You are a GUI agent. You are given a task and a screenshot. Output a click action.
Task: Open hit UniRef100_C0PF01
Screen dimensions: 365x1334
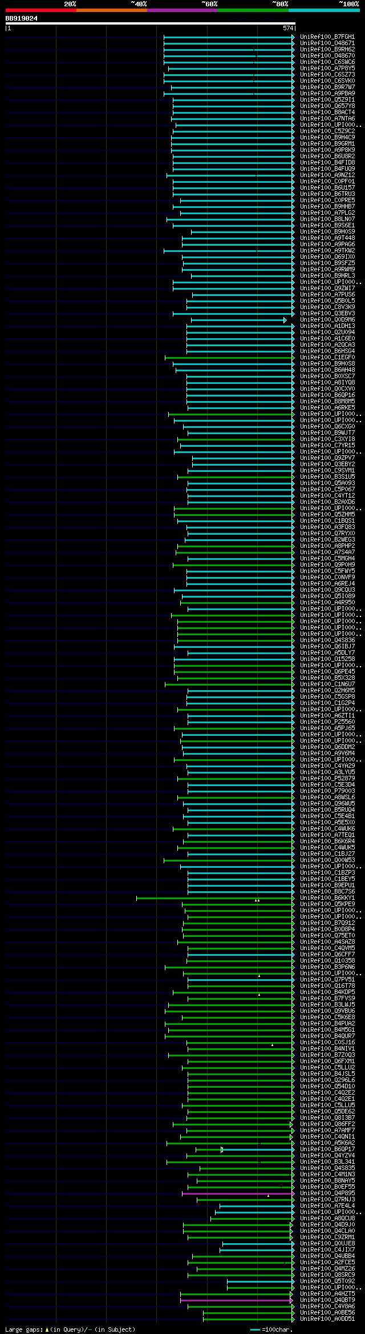(327, 182)
